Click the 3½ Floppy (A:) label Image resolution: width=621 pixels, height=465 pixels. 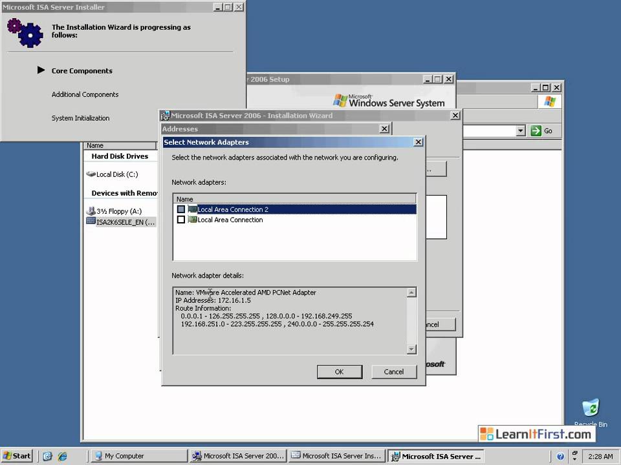(119, 211)
